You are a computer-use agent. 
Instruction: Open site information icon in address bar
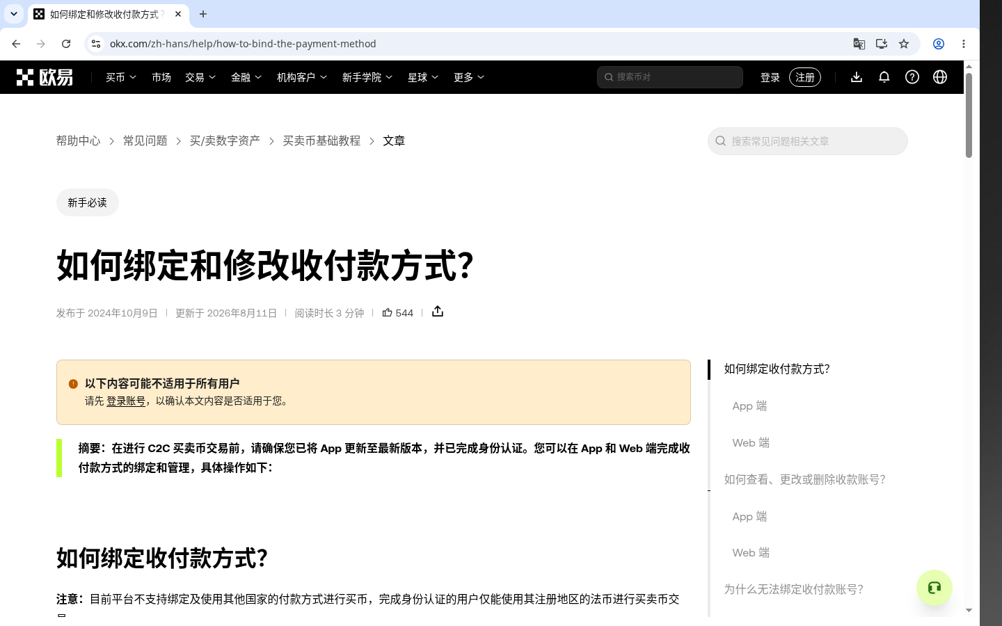(x=96, y=44)
